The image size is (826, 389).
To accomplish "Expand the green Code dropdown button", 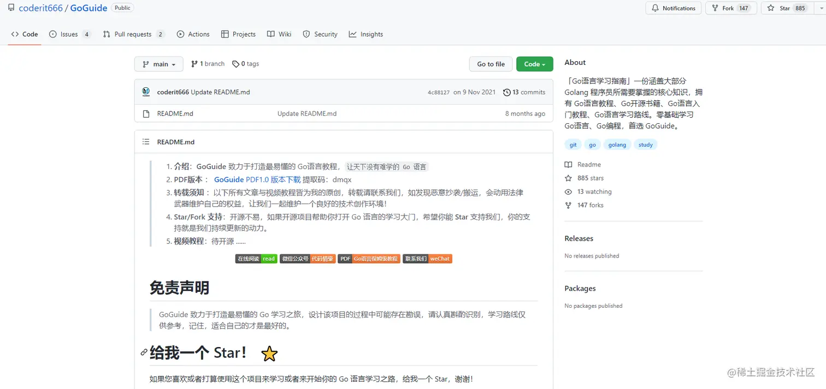I will pyautogui.click(x=535, y=64).
